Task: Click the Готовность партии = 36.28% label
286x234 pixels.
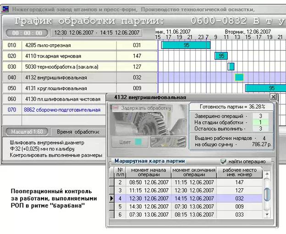Action: 232,107
